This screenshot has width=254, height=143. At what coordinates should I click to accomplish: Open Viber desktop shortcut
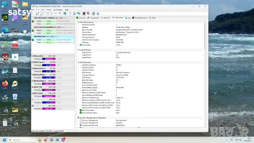point(15,19)
